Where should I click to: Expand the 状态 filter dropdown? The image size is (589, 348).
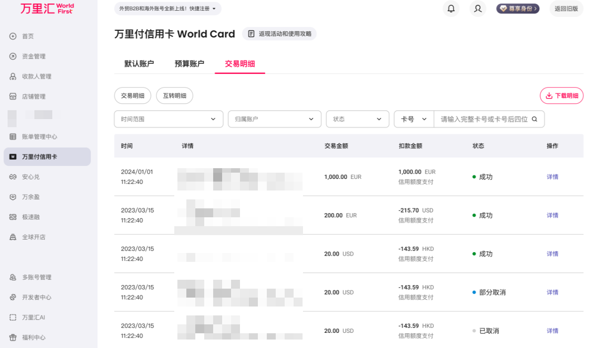tap(358, 119)
